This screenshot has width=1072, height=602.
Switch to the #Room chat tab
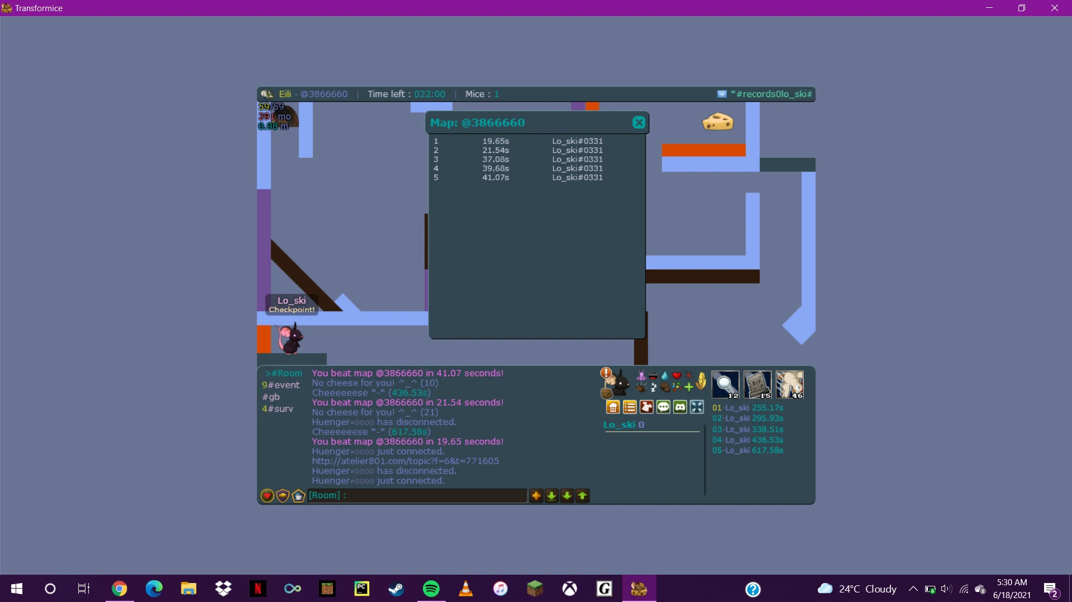click(284, 373)
